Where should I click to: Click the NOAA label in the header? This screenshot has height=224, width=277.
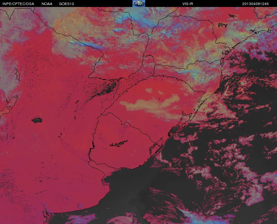coord(47,4)
